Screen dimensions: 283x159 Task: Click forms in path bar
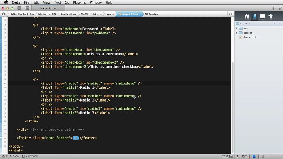[110, 14]
